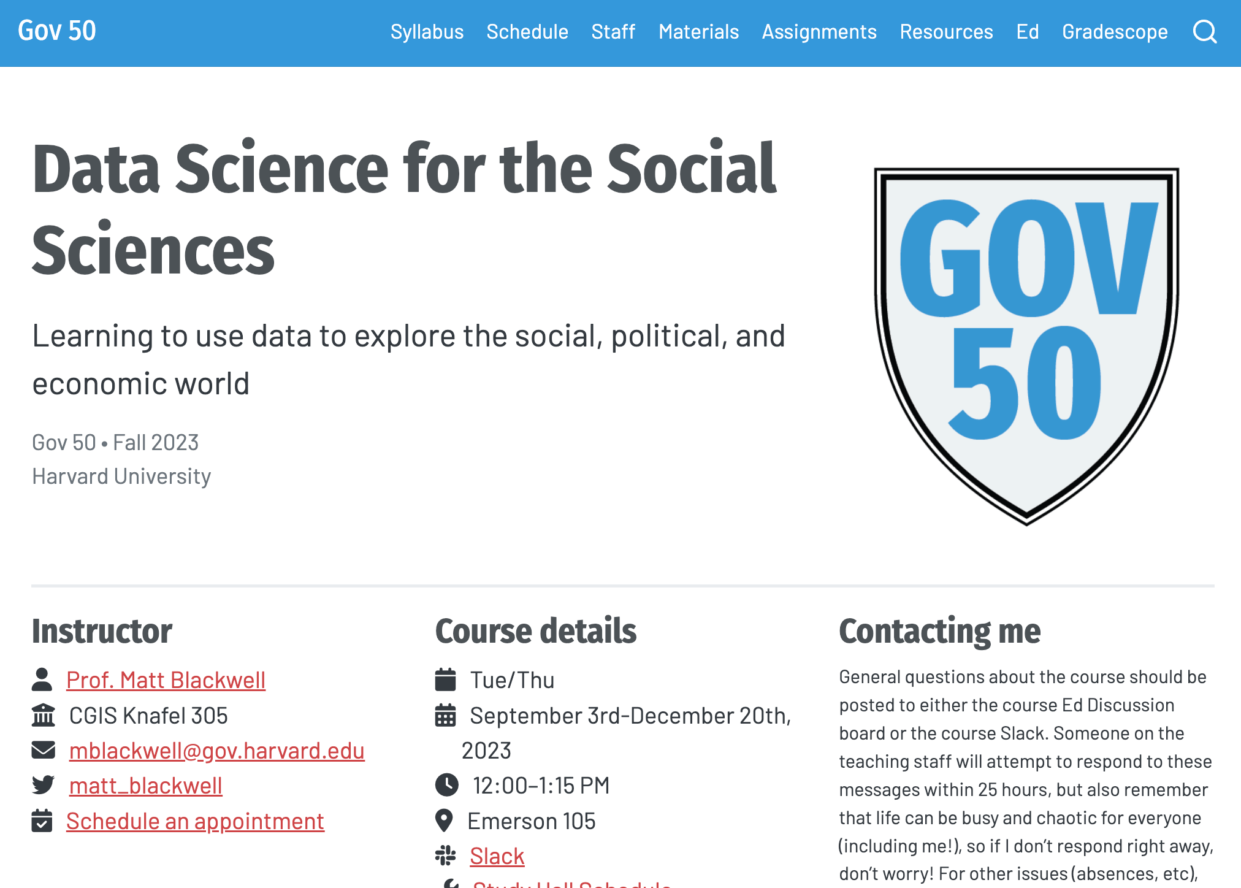Click the Slack logo icon
The image size is (1241, 888).
(446, 855)
